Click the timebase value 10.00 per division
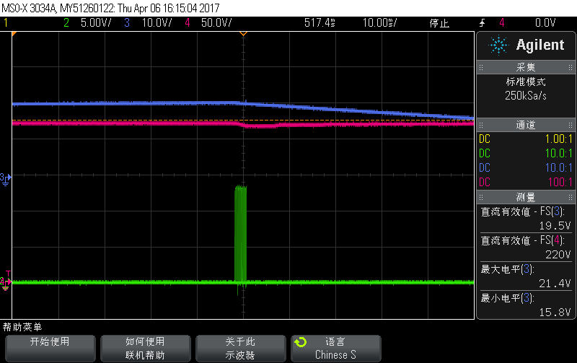The width and height of the screenshot is (577, 363). (x=380, y=23)
